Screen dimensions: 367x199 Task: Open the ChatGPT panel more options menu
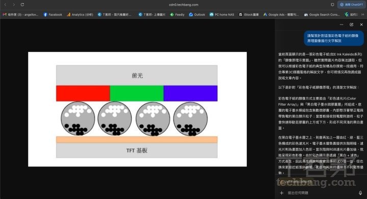(342, 24)
